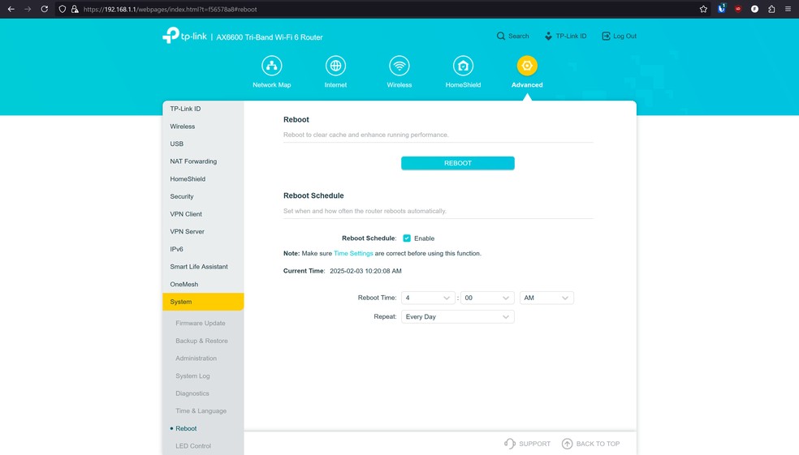Select the HomeShield icon
The height and width of the screenshot is (455, 799).
[x=463, y=66]
